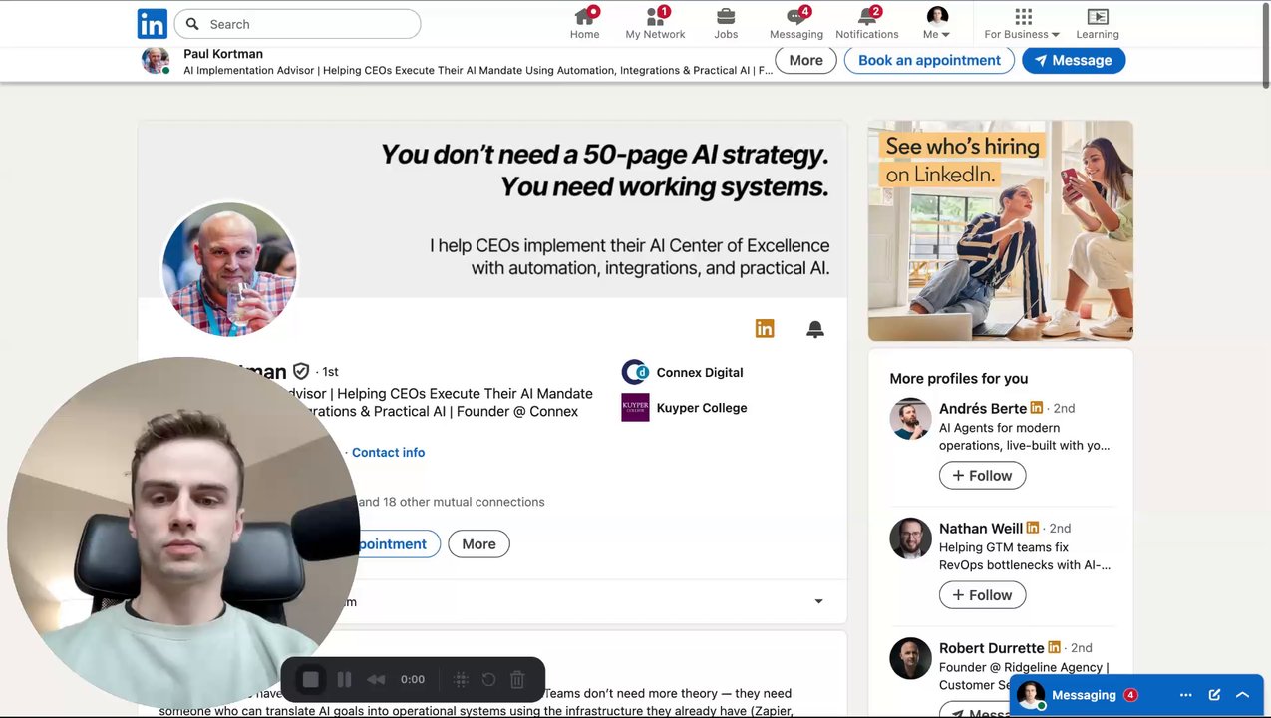Click the gold LinkedIn Premium badge on profile
The image size is (1271, 718).
pos(765,328)
